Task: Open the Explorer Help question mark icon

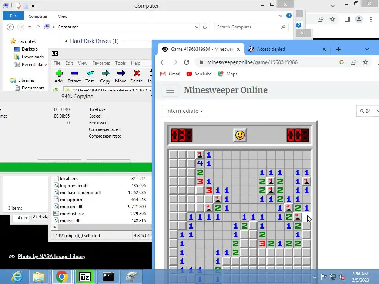Action: [x=289, y=16]
